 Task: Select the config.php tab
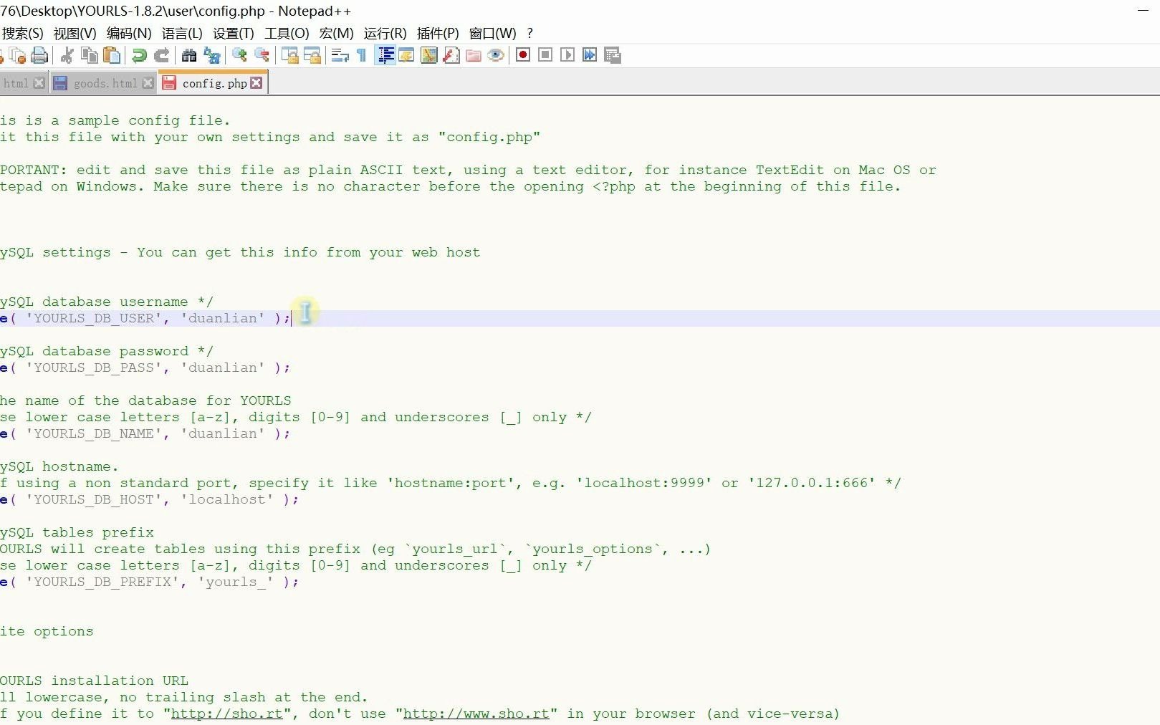click(214, 83)
